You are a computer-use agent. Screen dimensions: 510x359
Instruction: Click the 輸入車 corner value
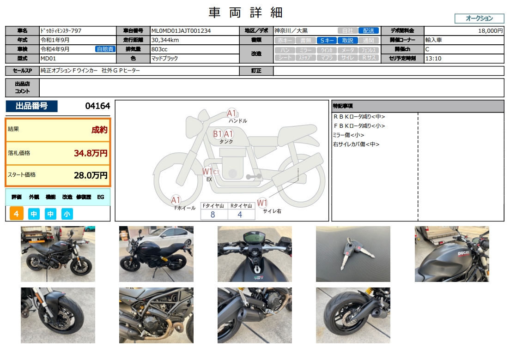434,40
